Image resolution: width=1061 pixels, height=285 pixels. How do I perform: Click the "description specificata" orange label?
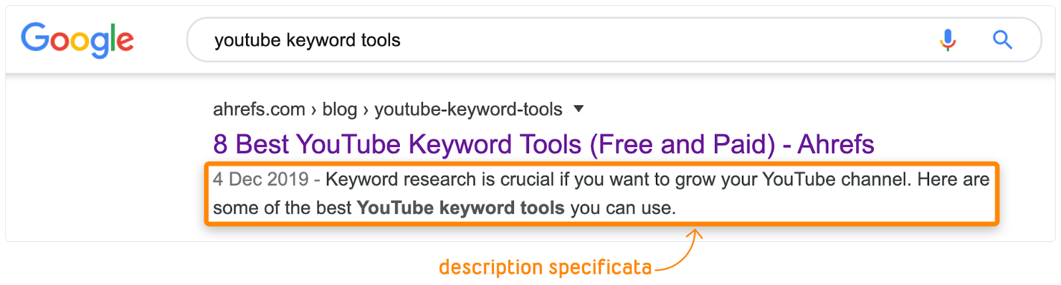[x=545, y=267]
